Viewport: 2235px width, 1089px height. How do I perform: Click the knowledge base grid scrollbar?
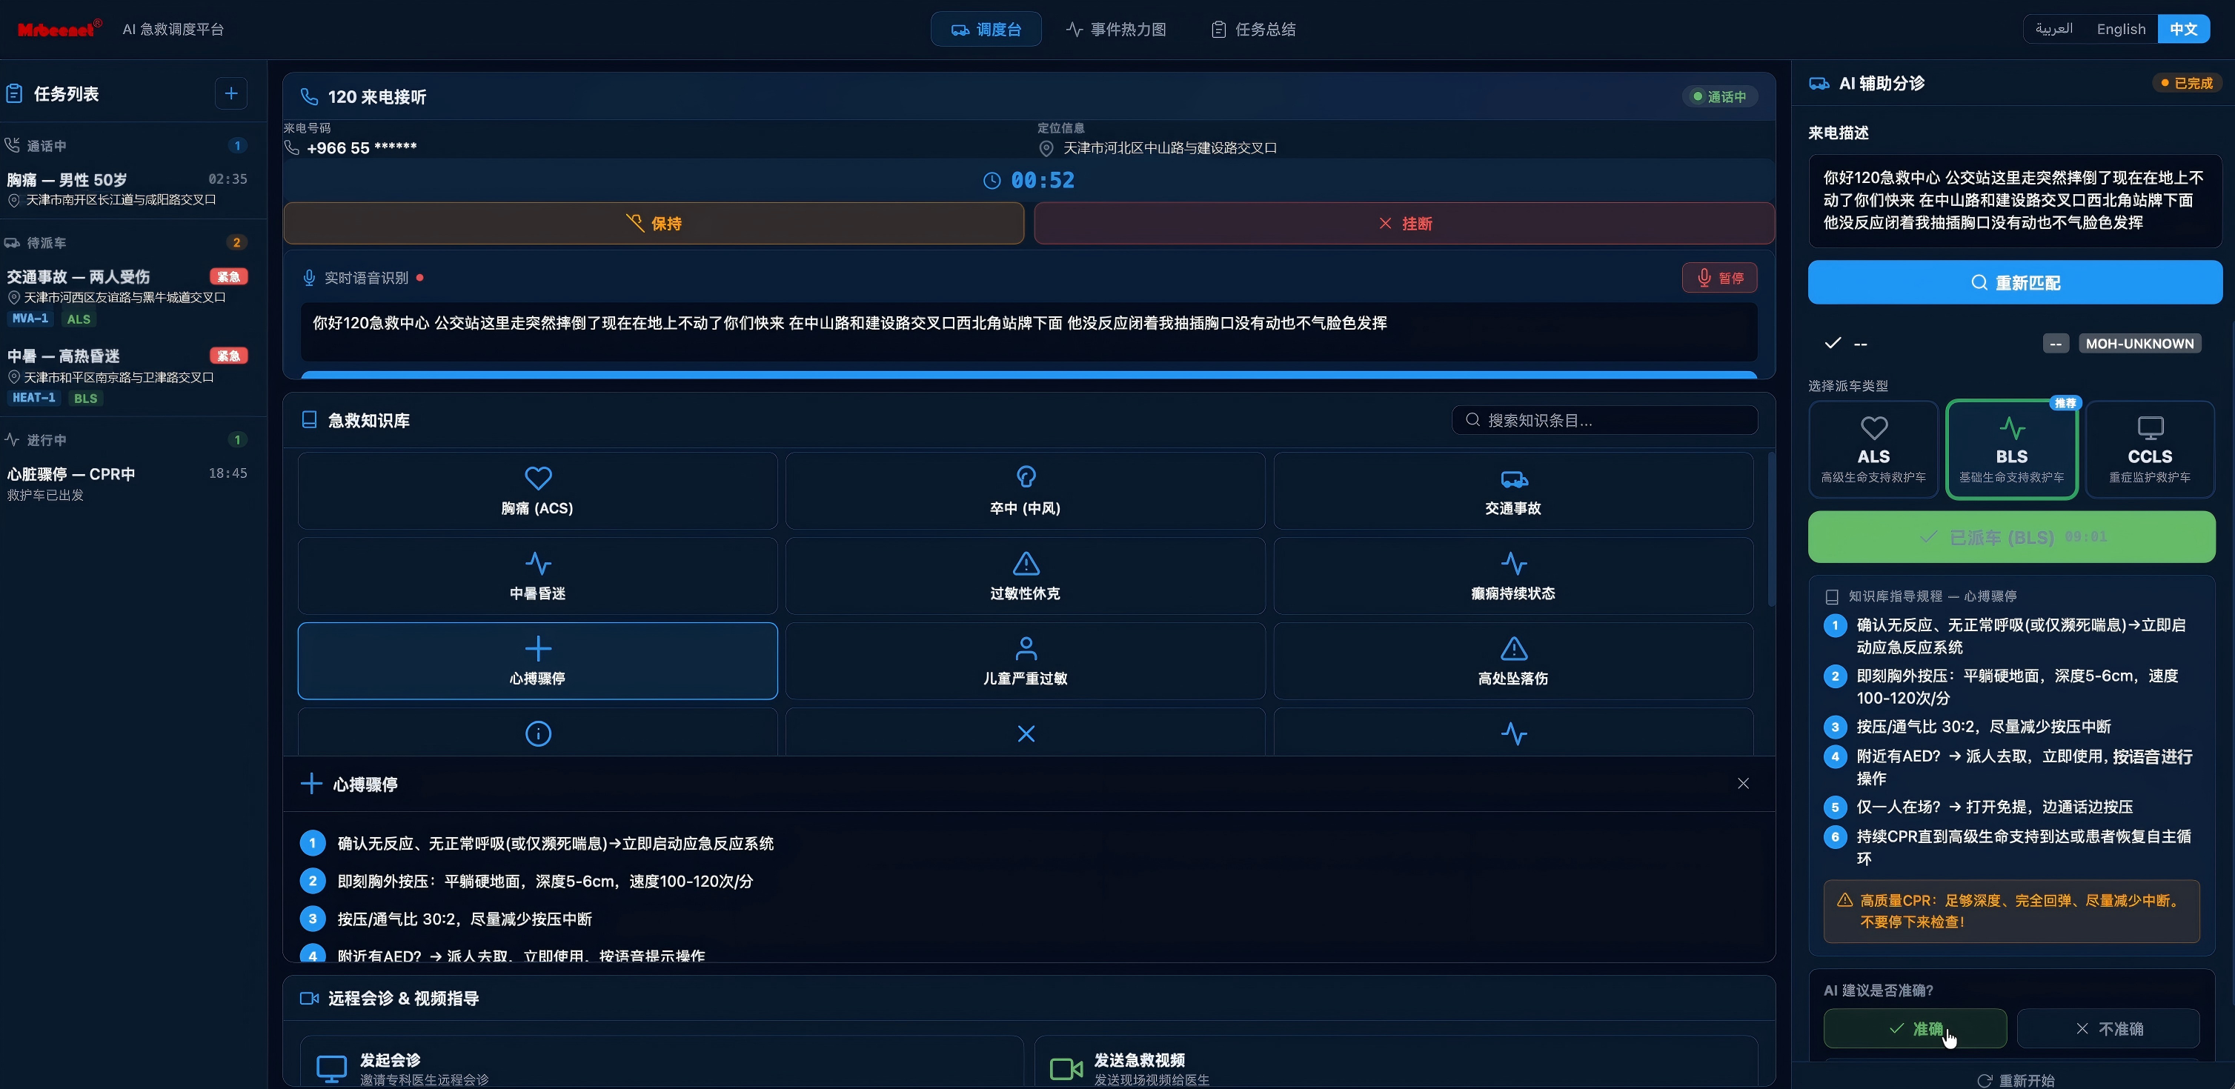coord(1771,529)
